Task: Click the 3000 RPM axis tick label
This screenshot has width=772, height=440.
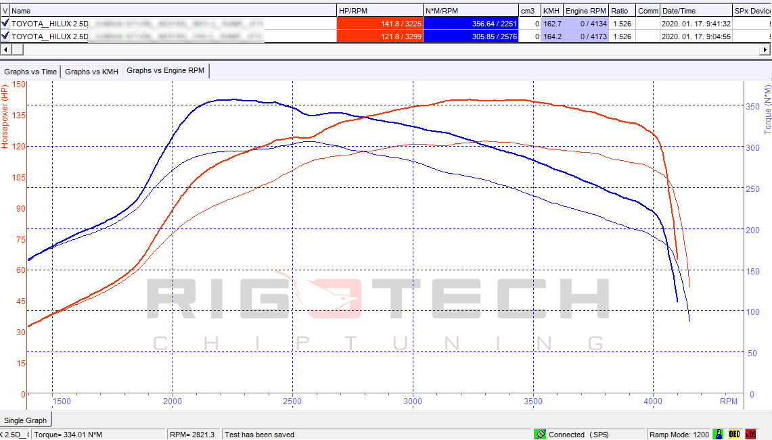Action: 413,401
